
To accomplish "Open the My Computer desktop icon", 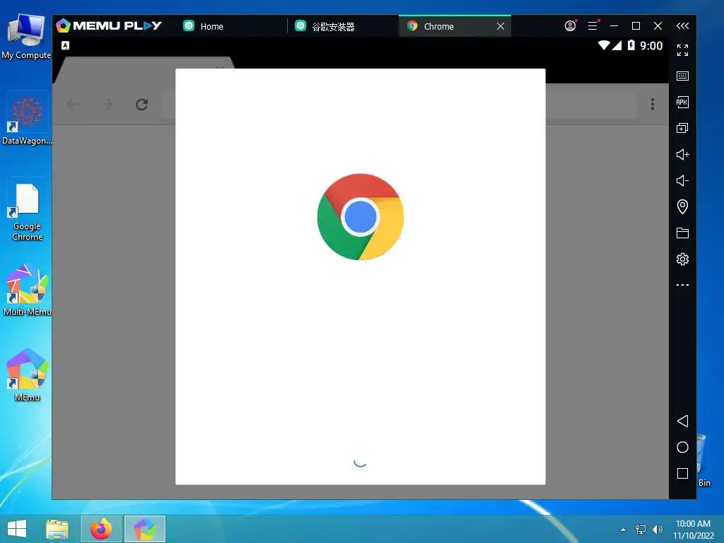I will click(26, 37).
